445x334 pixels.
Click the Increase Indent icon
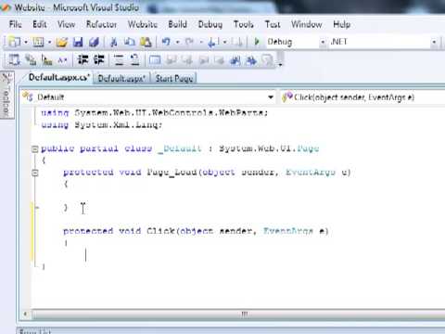[x=99, y=59]
